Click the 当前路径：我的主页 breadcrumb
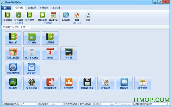Viewport: 171px width, 107px height. pos(14,27)
